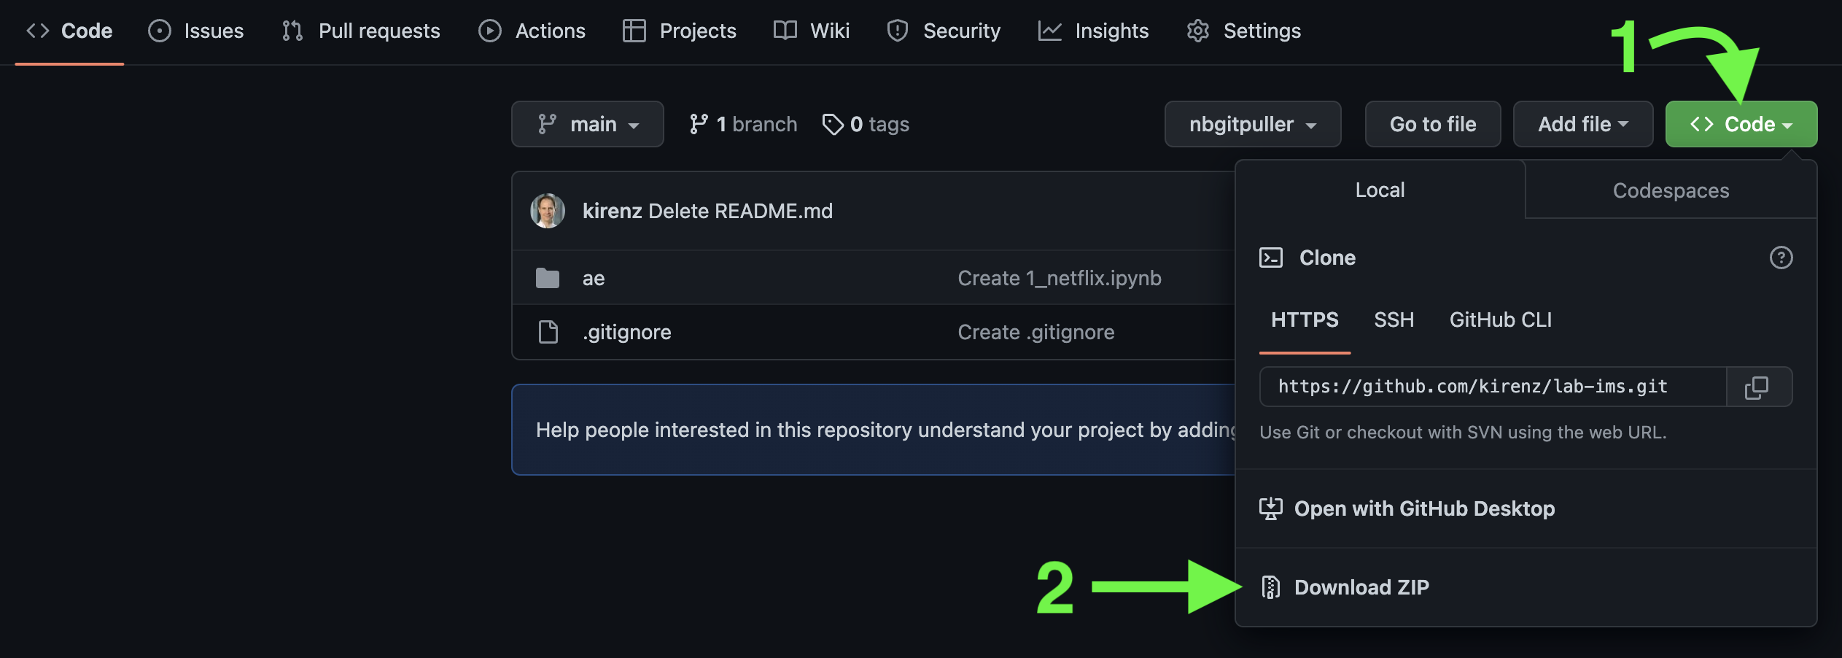Select the SSH clone option

tap(1394, 320)
